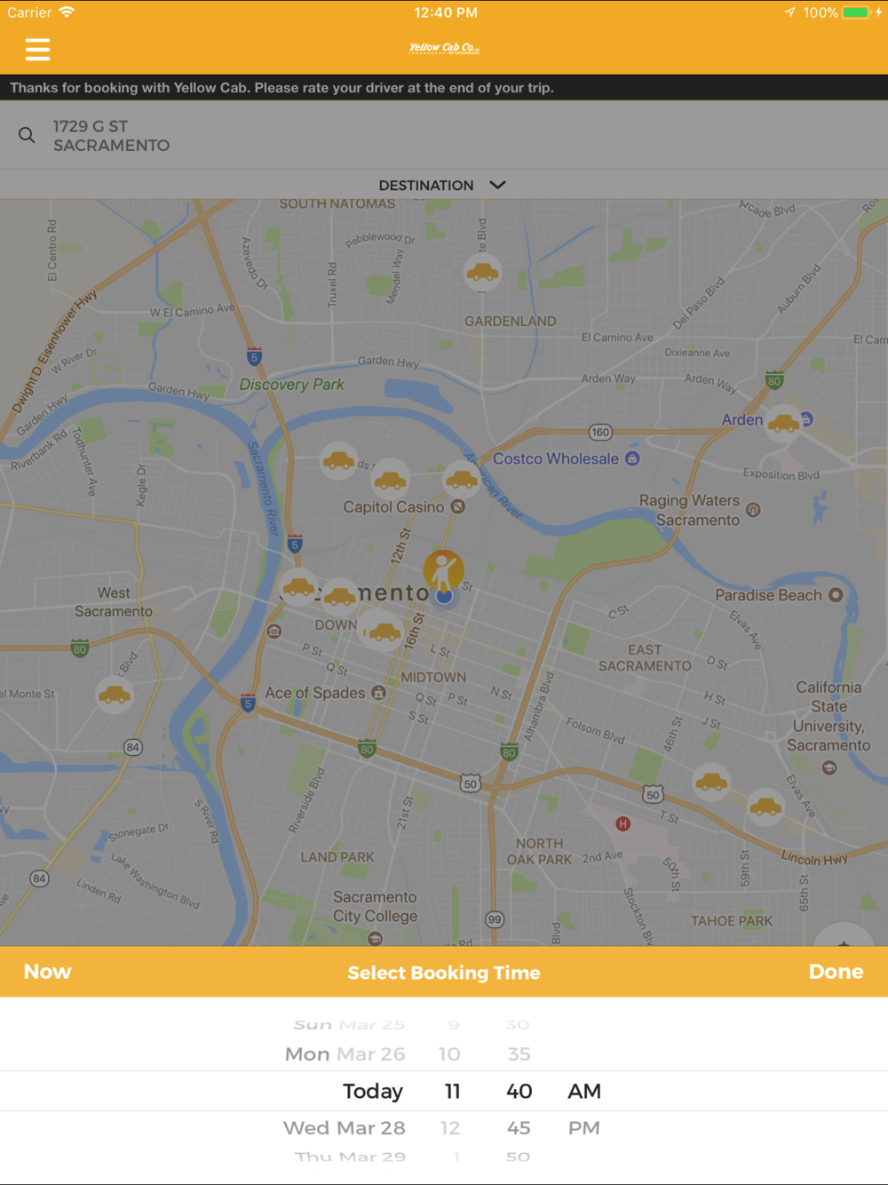888x1185 pixels.
Task: Tap the SOUTH NATOMAS map label
Action: pos(337,204)
